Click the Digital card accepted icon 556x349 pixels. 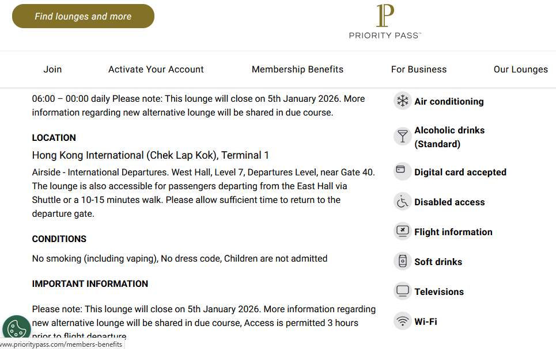pyautogui.click(x=402, y=171)
